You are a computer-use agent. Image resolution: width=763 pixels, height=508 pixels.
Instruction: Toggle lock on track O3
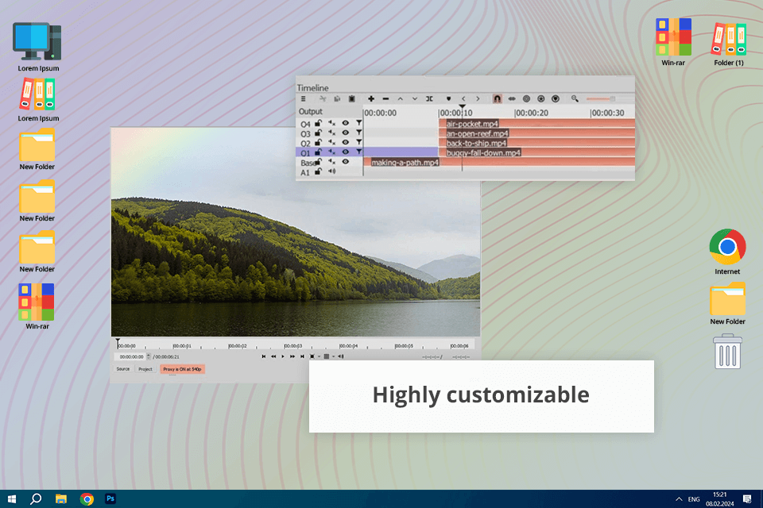tap(318, 133)
